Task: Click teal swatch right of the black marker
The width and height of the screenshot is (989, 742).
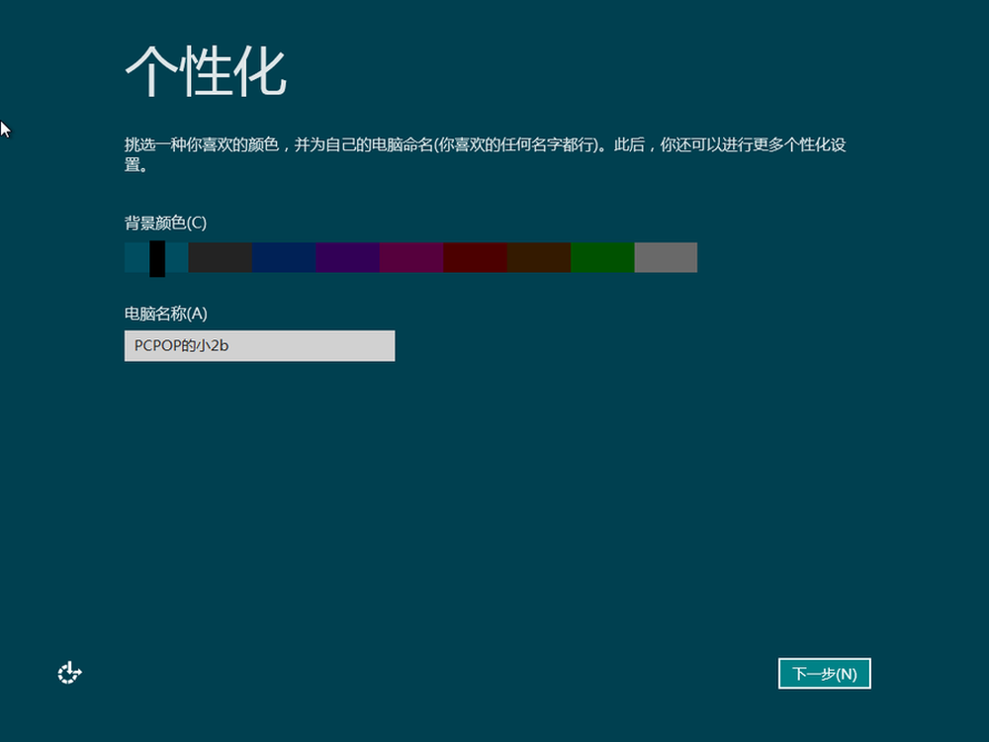Action: (x=176, y=257)
